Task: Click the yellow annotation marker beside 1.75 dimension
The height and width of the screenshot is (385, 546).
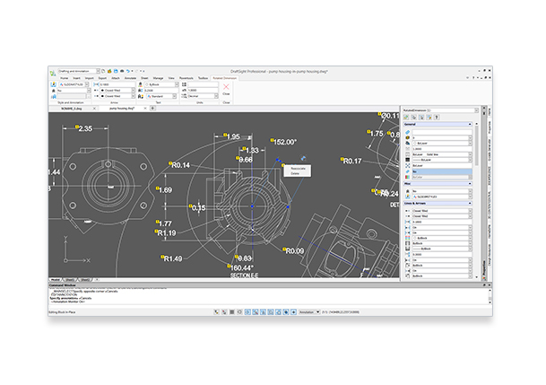Action: (368, 132)
